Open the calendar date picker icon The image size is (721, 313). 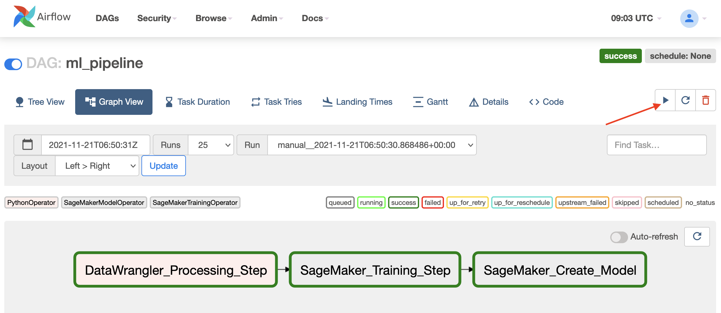pyautogui.click(x=28, y=145)
